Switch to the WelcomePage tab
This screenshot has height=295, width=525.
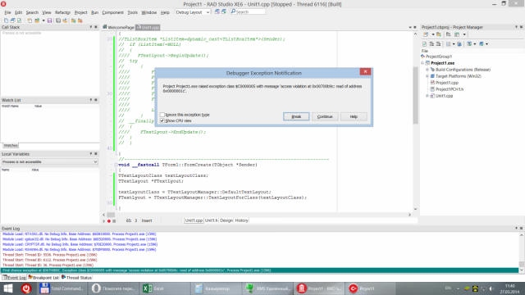118,27
